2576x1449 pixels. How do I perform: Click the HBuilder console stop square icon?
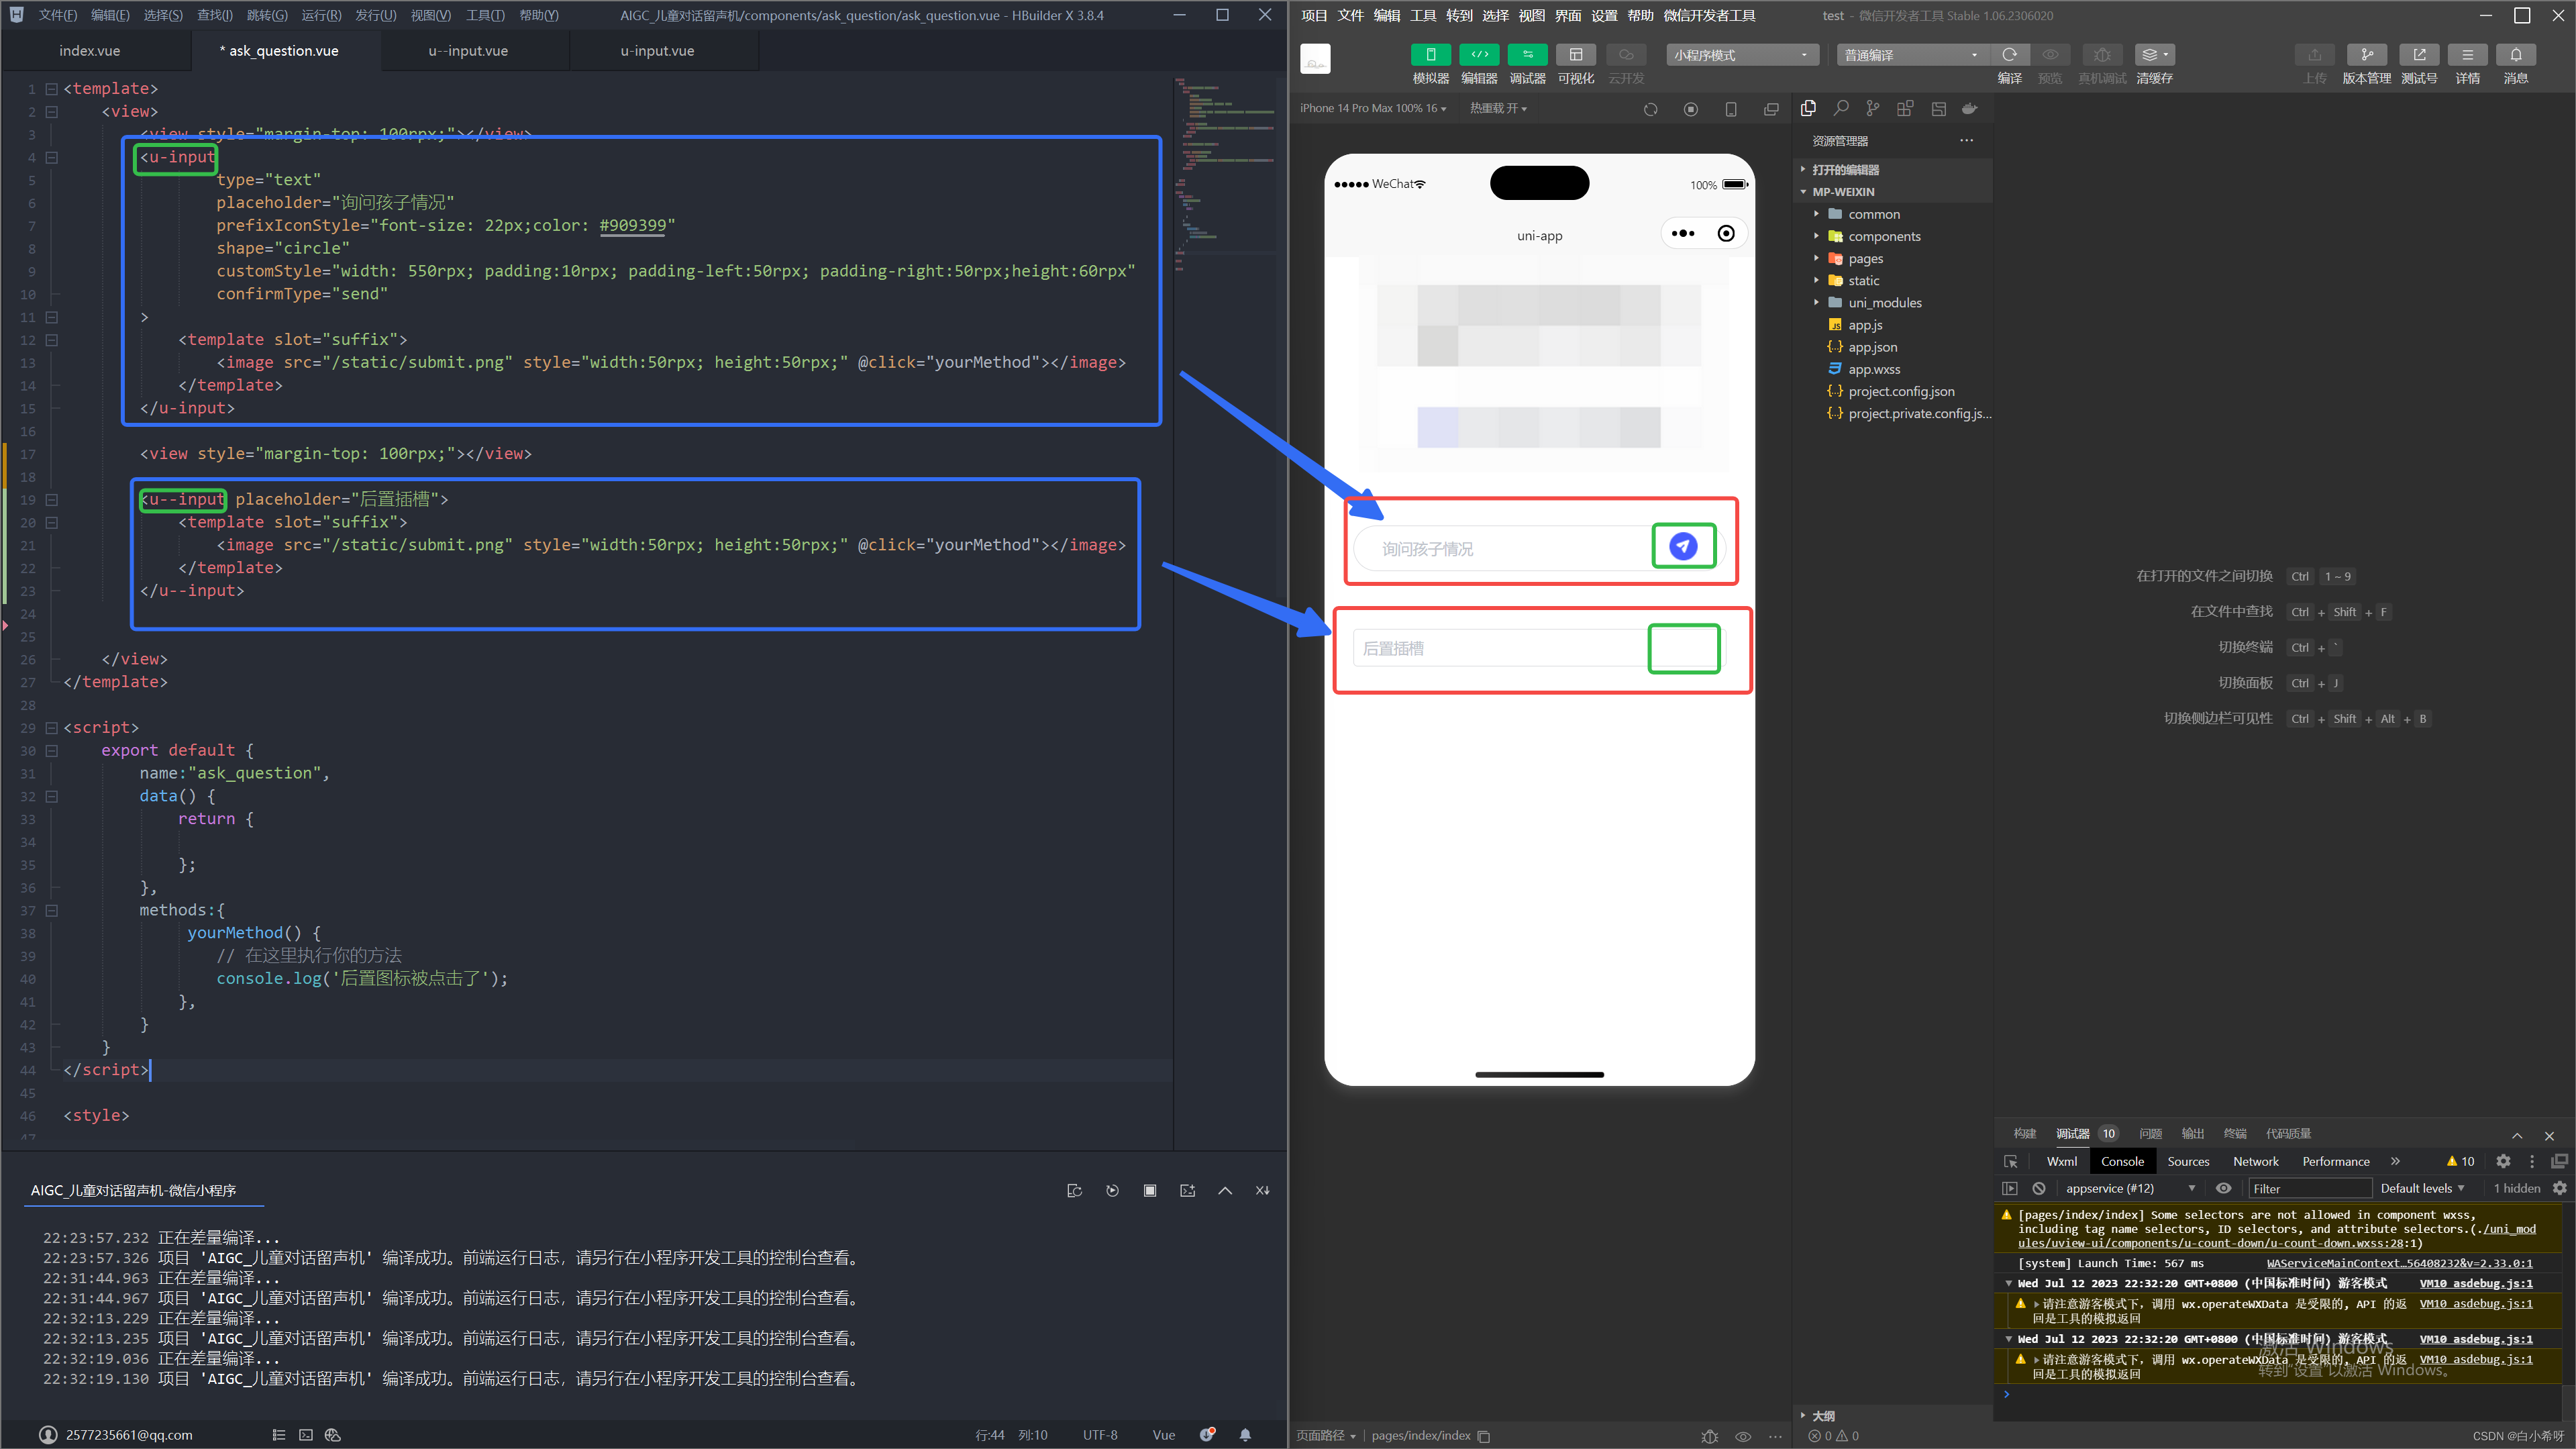(1150, 1190)
